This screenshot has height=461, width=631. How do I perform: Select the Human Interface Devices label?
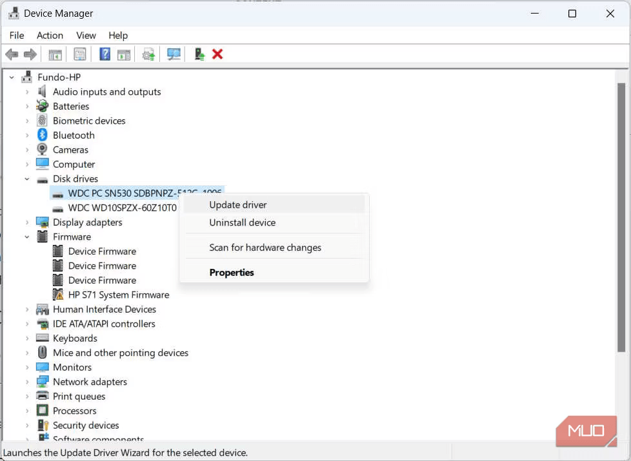(105, 309)
